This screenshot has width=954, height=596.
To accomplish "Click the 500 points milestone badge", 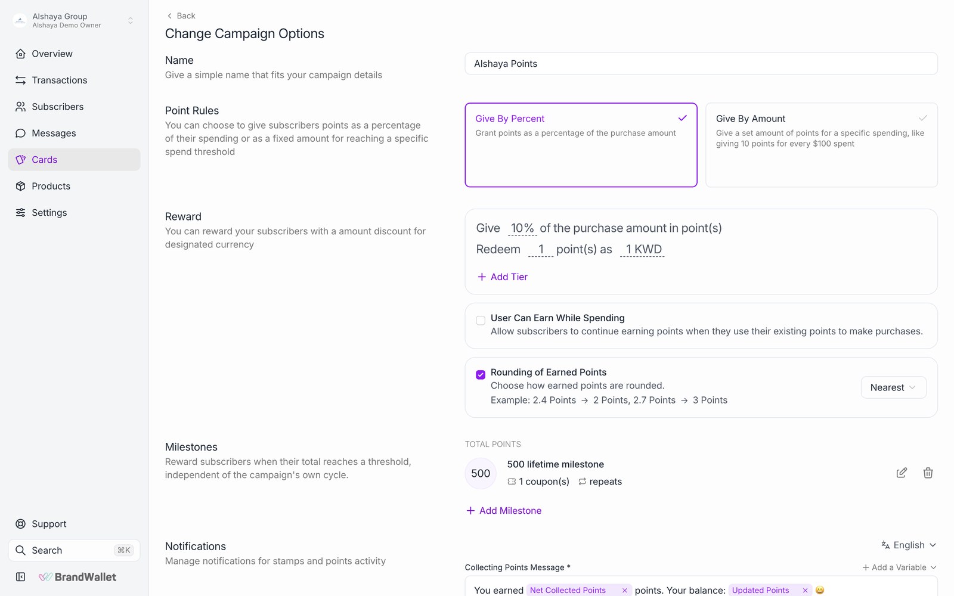I will (x=481, y=473).
